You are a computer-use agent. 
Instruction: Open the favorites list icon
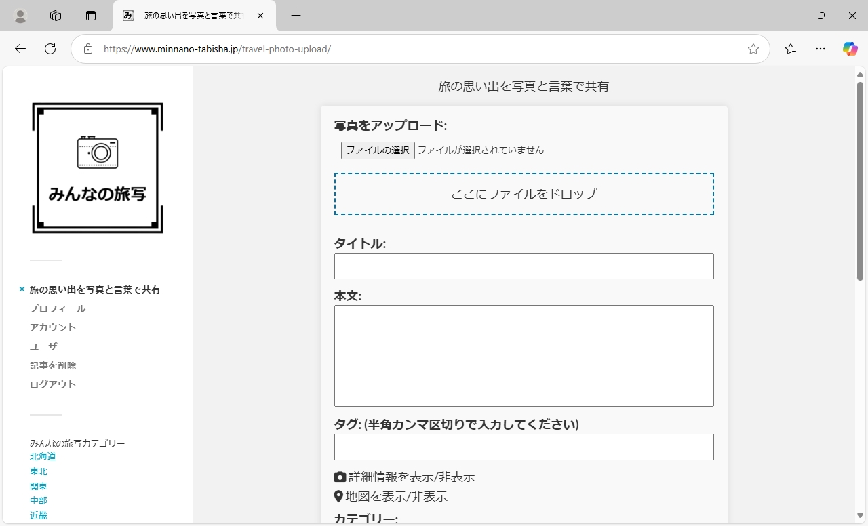[x=791, y=49]
